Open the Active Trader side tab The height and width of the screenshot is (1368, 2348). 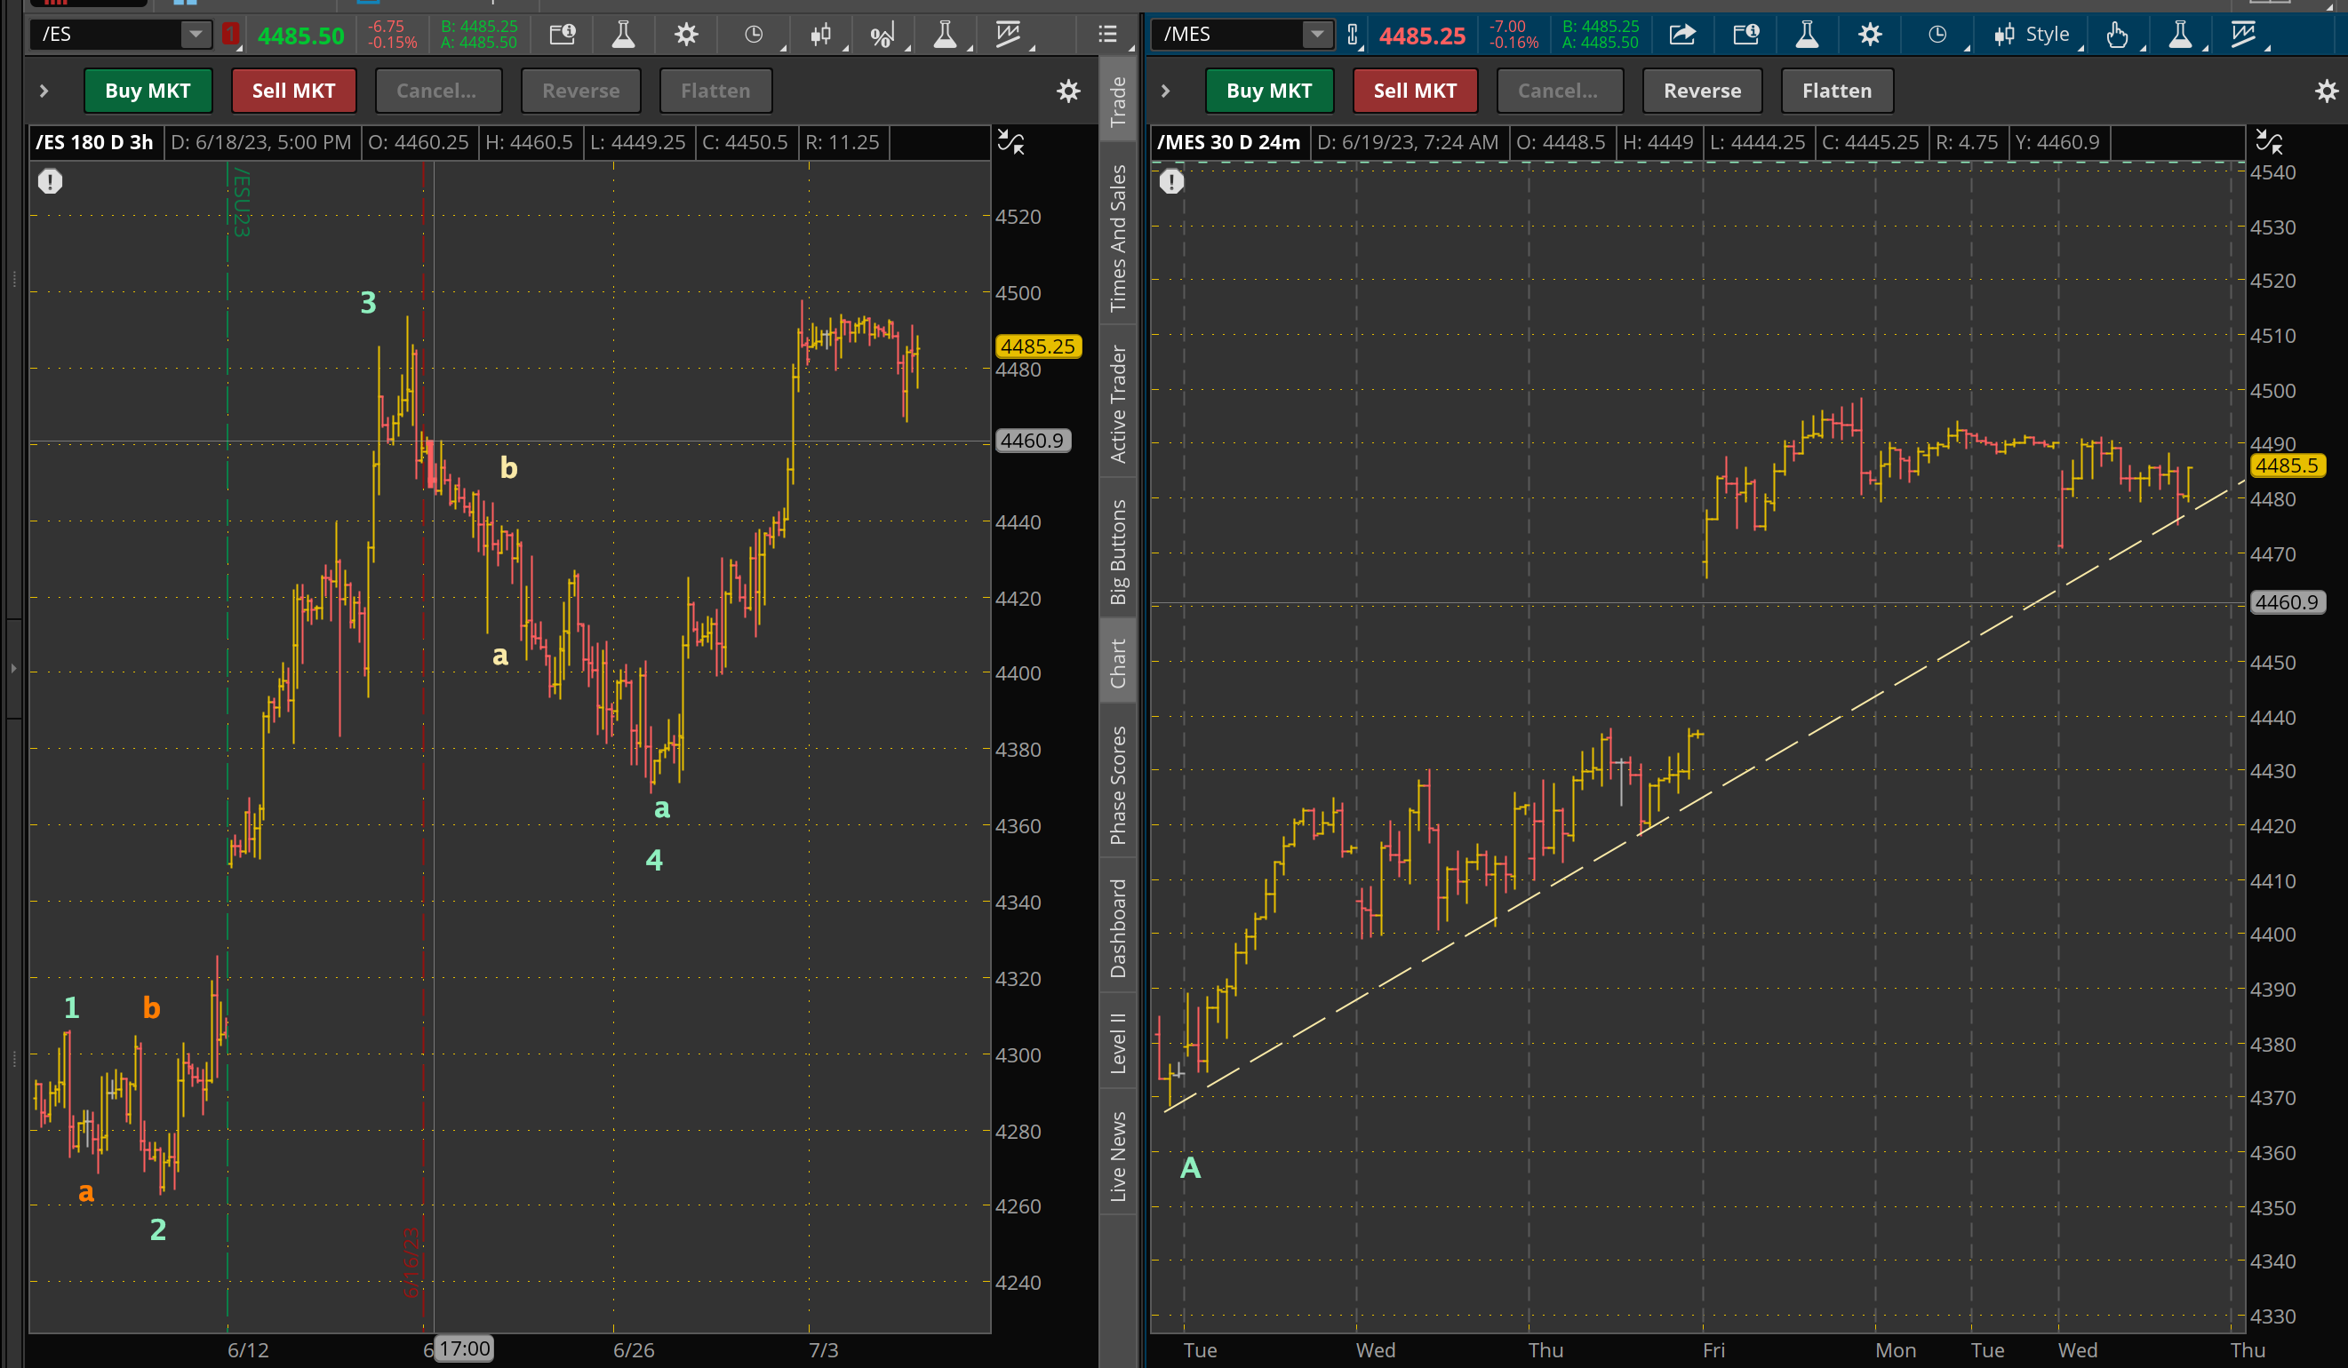click(x=1118, y=403)
